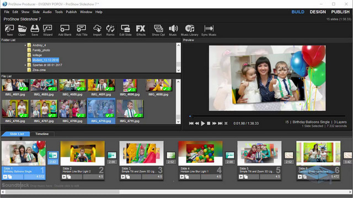Open Show Options (Show Opt)
Screen dimensions: 353x198
point(158,30)
